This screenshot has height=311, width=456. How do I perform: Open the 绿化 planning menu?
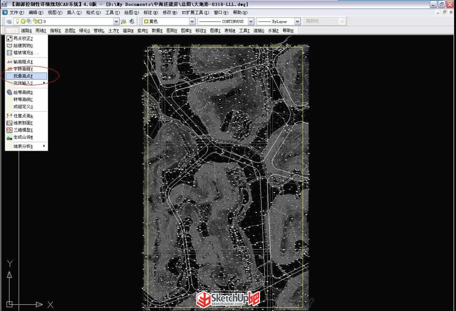coord(84,30)
